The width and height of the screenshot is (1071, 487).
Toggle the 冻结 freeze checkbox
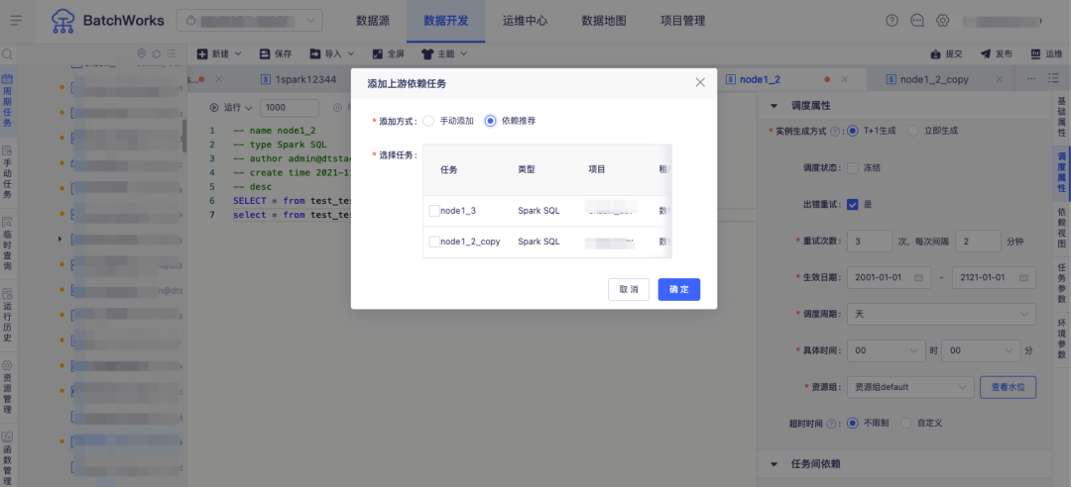pos(853,168)
